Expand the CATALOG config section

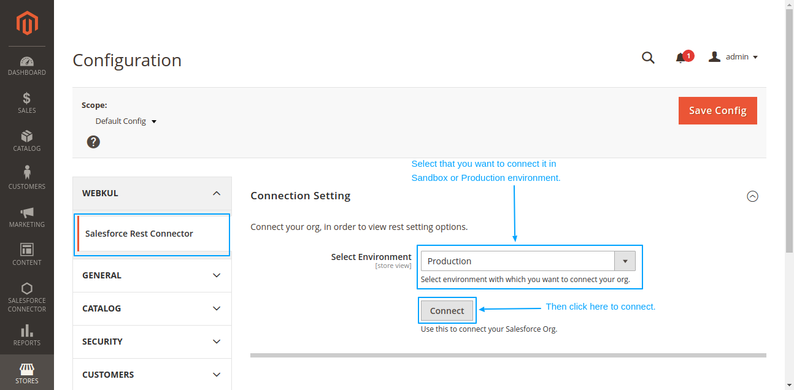coord(152,308)
